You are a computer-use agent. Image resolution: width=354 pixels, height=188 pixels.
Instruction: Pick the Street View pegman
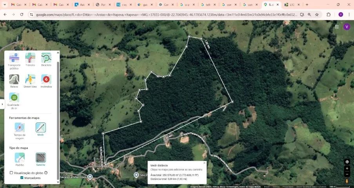(347, 181)
